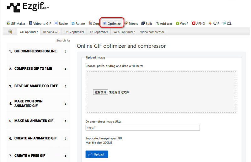Screen dimensions: 251x162
Task: Click the Video to GIF film icon
Action: click(x=31, y=23)
